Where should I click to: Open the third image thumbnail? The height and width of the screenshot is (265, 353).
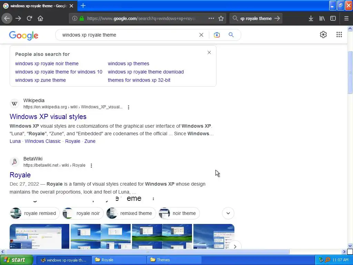coord(162,236)
